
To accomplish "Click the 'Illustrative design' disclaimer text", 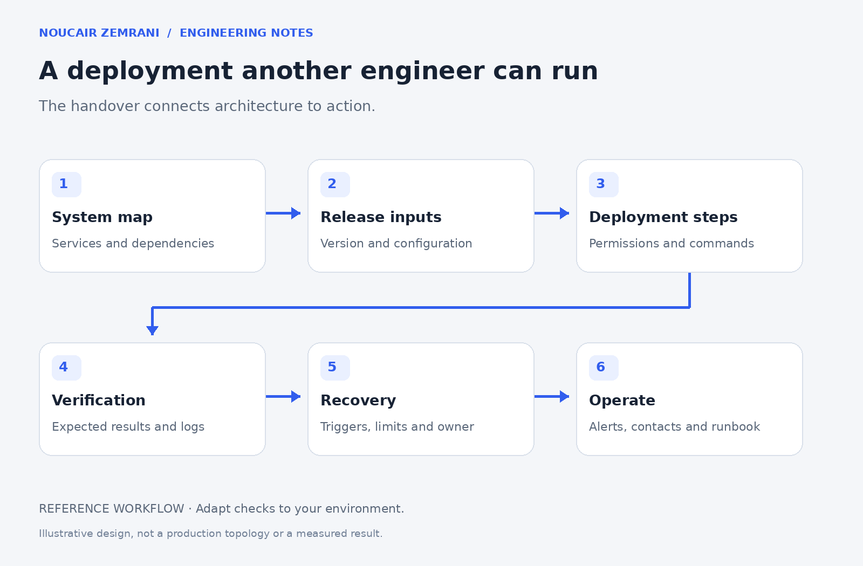I will pyautogui.click(x=210, y=534).
